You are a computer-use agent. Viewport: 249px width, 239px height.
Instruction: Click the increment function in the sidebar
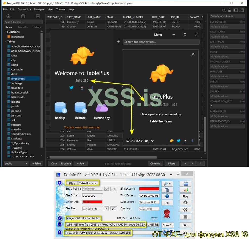pos(17,37)
